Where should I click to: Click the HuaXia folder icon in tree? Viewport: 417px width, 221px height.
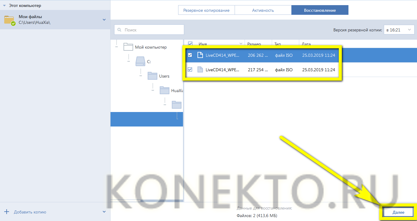pos(165,90)
